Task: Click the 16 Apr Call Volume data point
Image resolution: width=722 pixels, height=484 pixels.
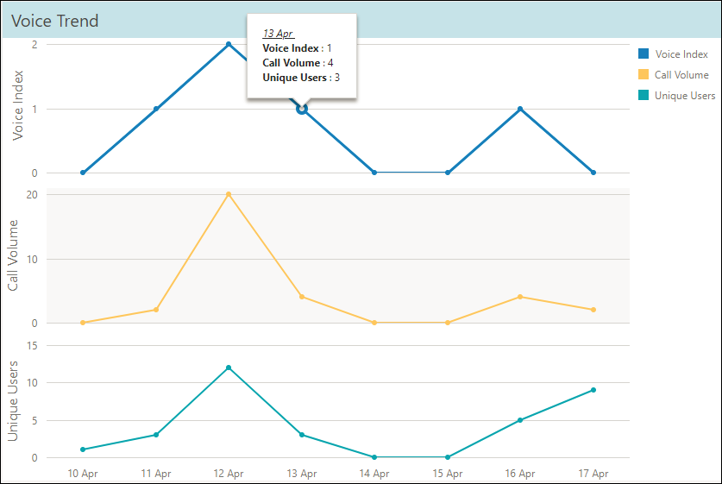Action: 520,297
